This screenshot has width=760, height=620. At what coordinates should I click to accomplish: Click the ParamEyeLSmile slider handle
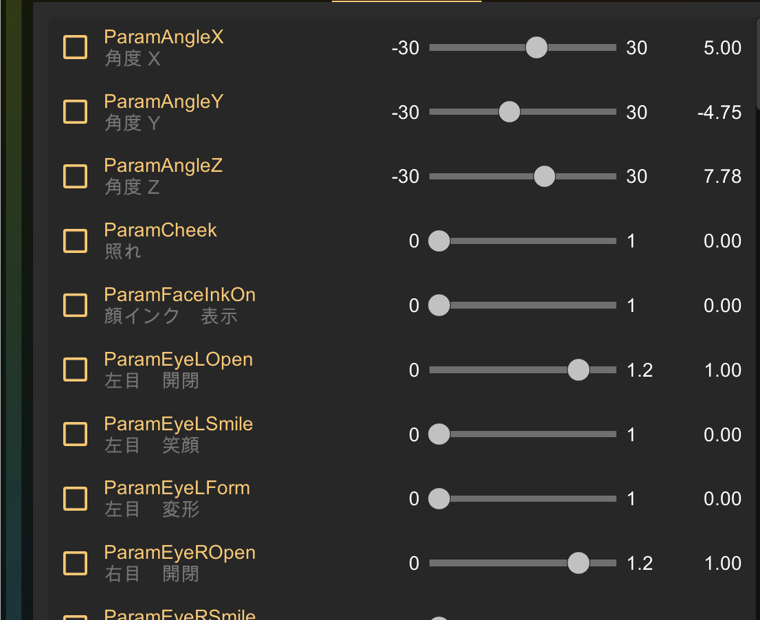point(439,434)
